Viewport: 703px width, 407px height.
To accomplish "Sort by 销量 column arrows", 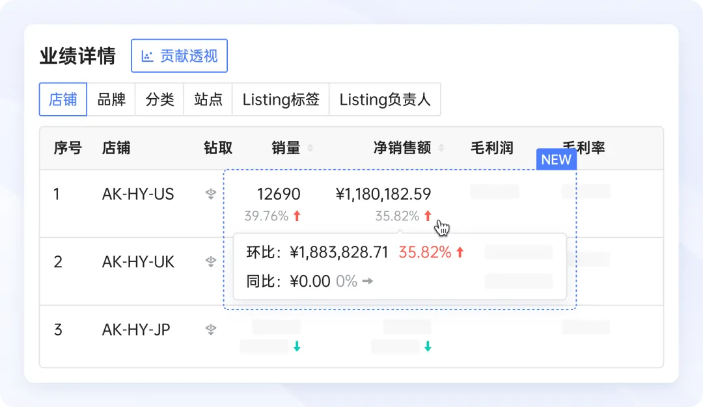I will point(310,148).
